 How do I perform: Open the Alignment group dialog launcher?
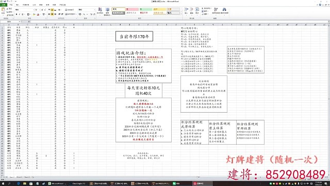tap(76, 19)
